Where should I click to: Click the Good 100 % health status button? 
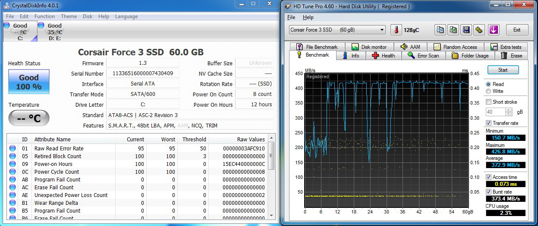point(29,82)
